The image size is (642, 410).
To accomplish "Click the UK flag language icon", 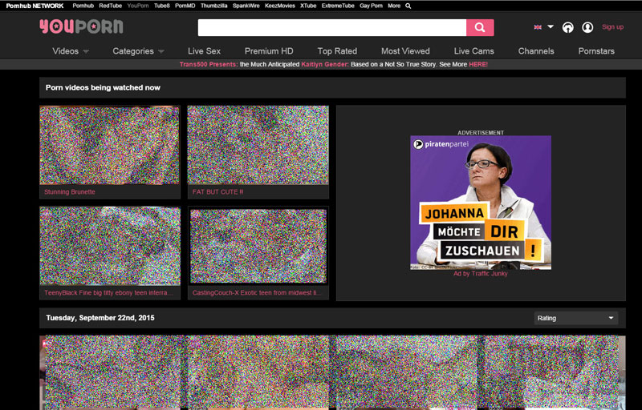I will (538, 27).
